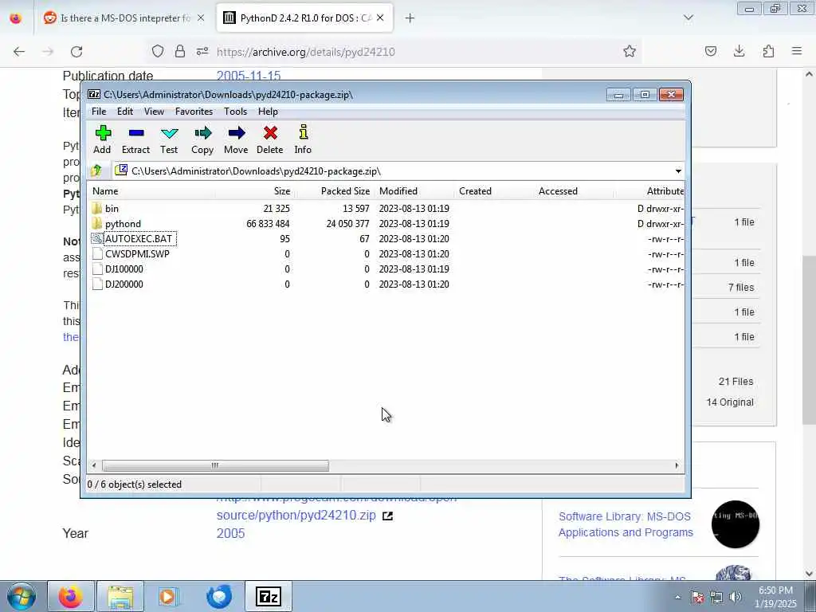Open the View menu
Image resolution: width=816 pixels, height=612 pixels.
coord(154,112)
